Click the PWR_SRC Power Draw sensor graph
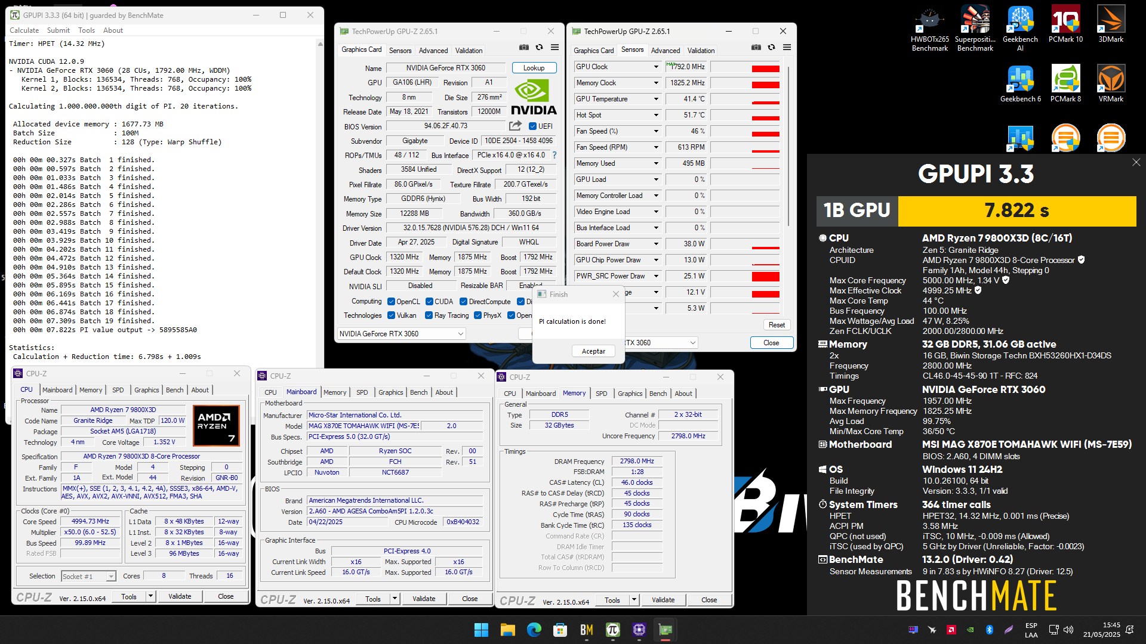 coord(745,276)
